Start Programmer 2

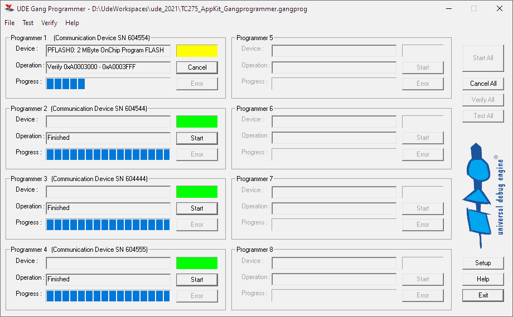click(197, 138)
